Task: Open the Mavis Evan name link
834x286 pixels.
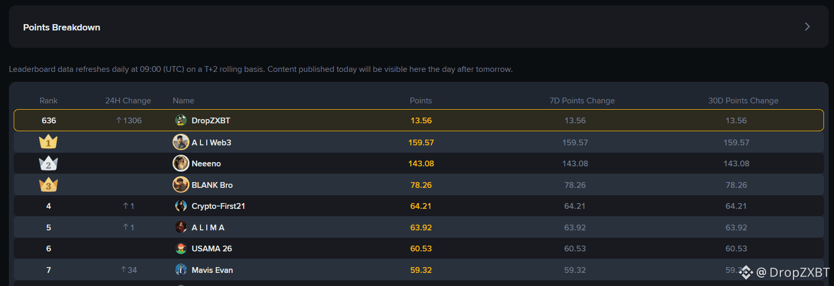Action: (212, 270)
